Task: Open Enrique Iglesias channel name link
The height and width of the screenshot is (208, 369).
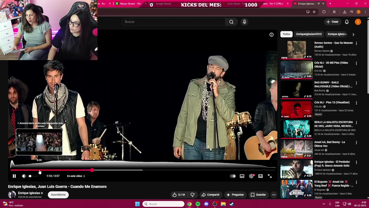Action: click(29, 193)
